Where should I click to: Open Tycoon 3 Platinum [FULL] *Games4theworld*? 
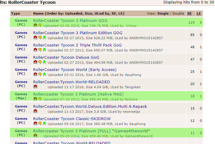coord(92,131)
